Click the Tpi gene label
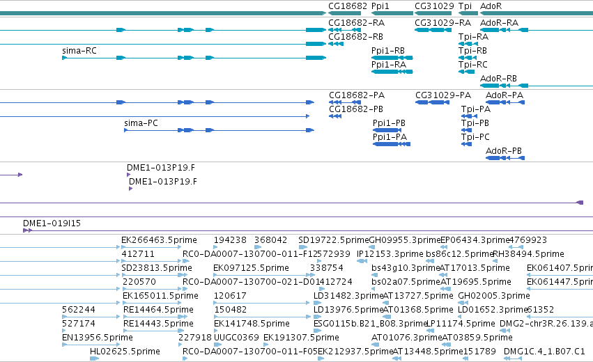The image size is (593, 362). click(x=465, y=6)
